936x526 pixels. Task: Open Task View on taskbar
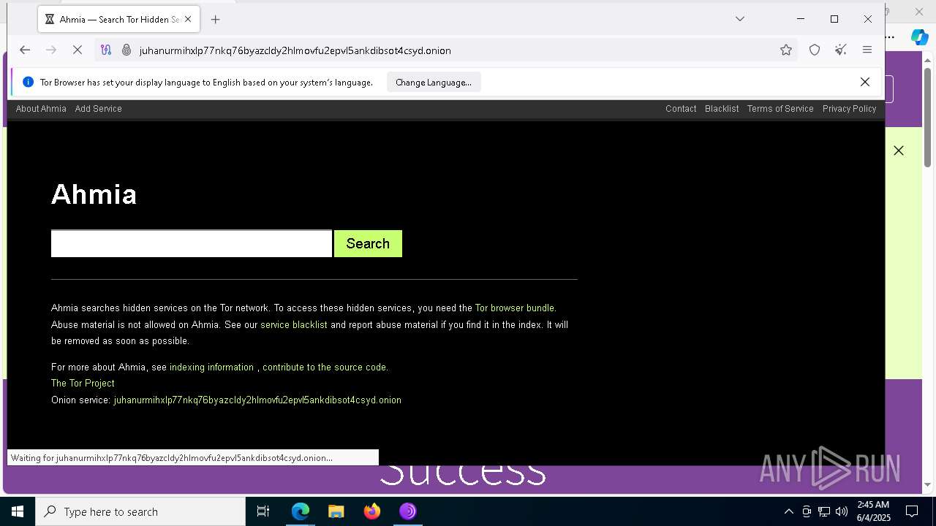pos(263,511)
